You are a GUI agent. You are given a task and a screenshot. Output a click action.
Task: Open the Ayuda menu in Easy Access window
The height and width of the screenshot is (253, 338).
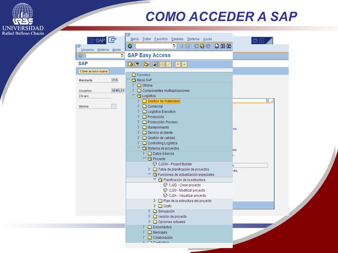click(x=207, y=39)
